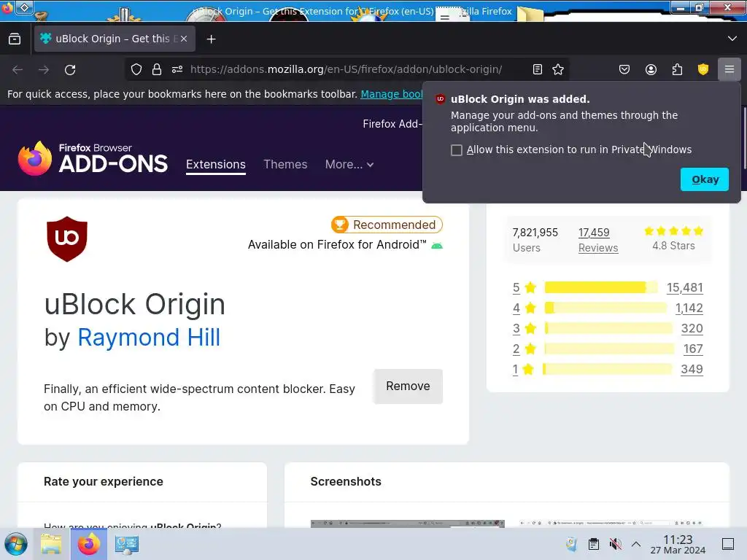Click the Recommended badge

click(x=387, y=225)
